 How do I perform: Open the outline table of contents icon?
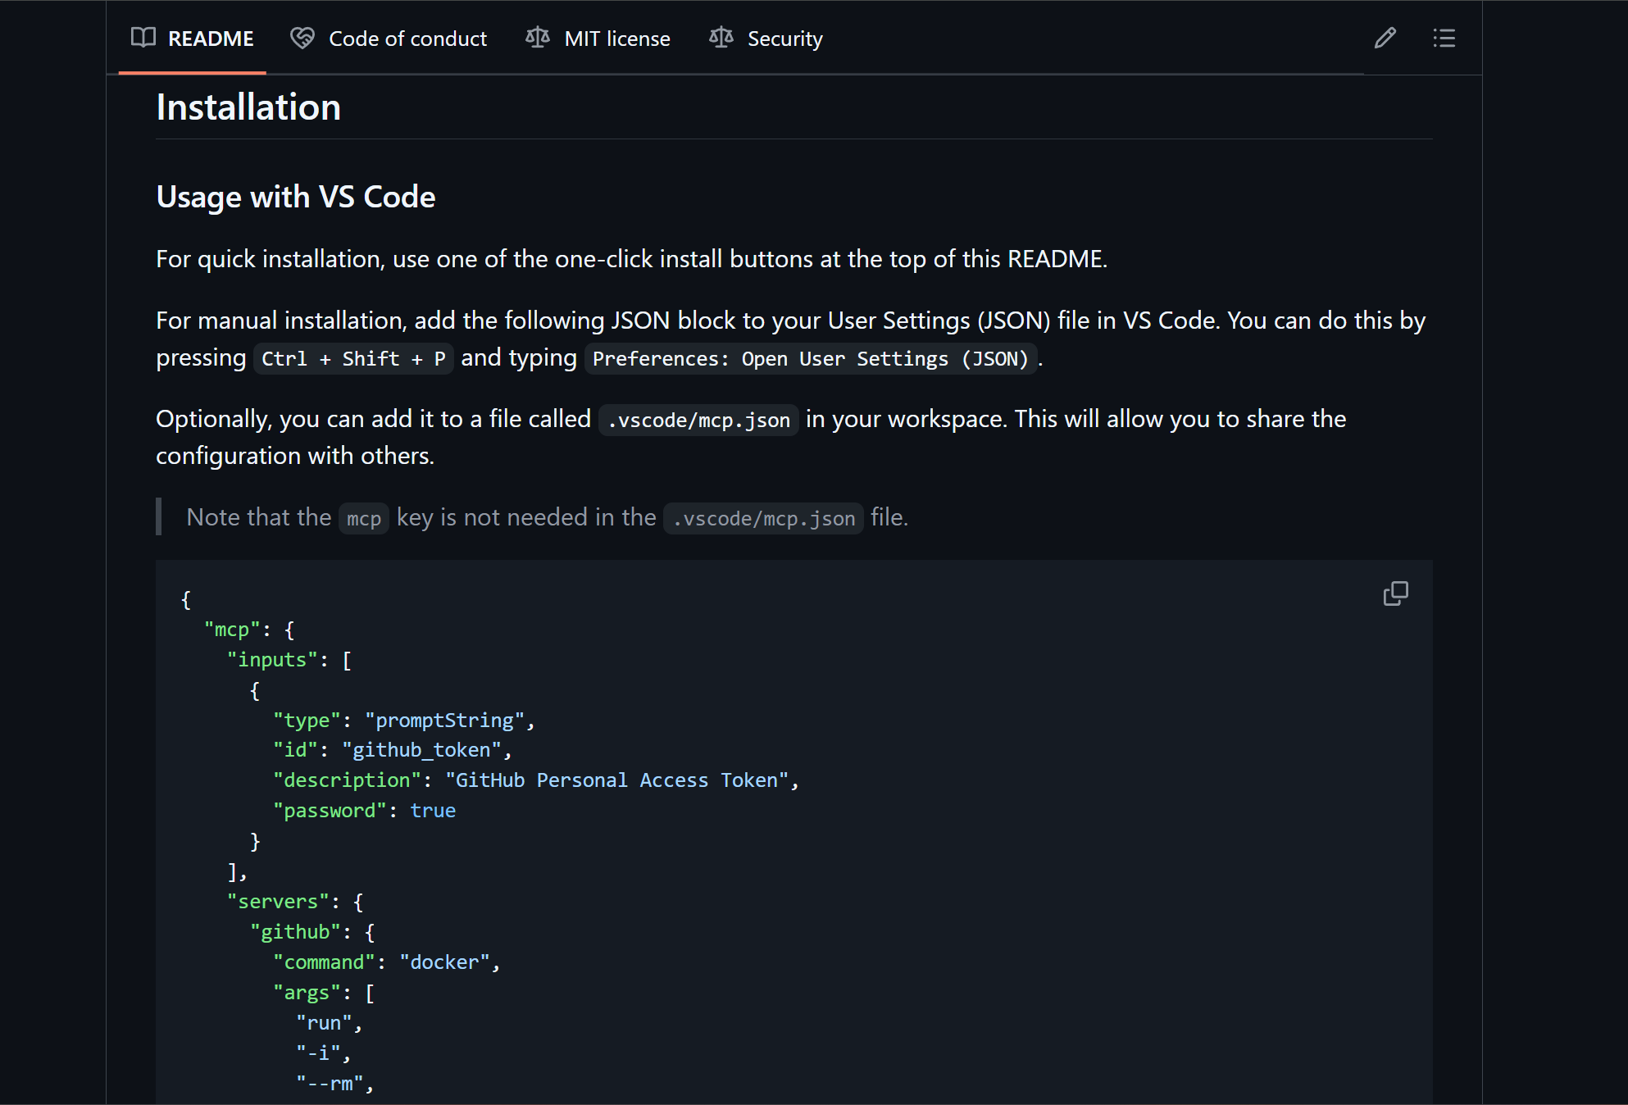click(x=1444, y=39)
